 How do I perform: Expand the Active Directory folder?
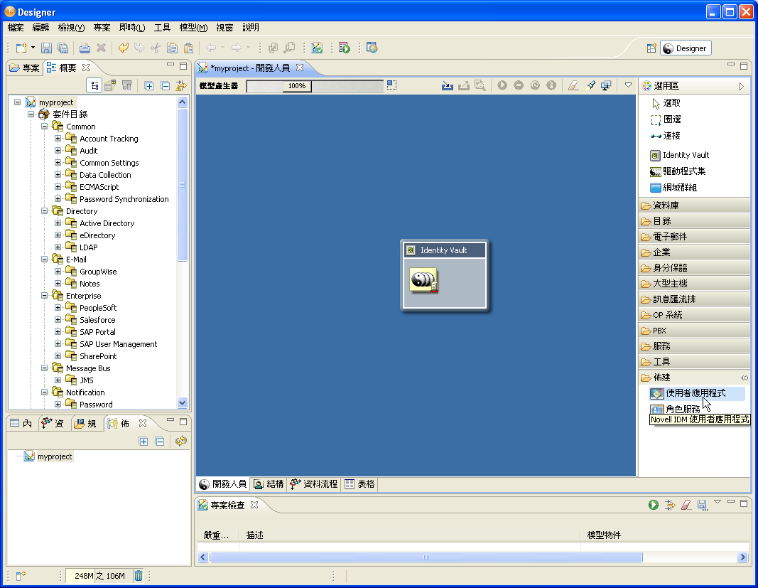click(x=58, y=223)
